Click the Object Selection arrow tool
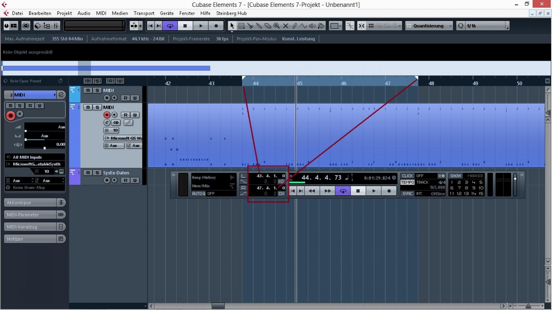552x310 pixels. (x=232, y=26)
